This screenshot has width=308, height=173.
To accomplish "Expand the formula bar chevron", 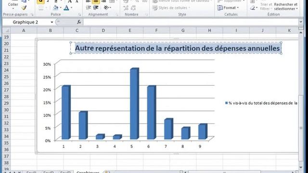I will click(x=301, y=22).
